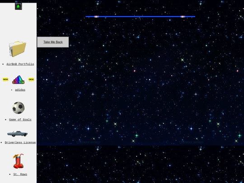Image resolution: width=244 pixels, height=183 pixels.
Task: Click the strawberry drink icon
Action: pyautogui.click(x=19, y=161)
